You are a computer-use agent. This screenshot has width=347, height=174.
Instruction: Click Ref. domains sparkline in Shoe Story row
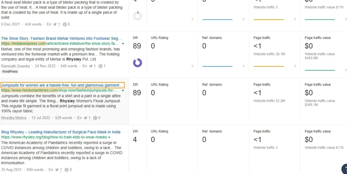coord(217,66)
